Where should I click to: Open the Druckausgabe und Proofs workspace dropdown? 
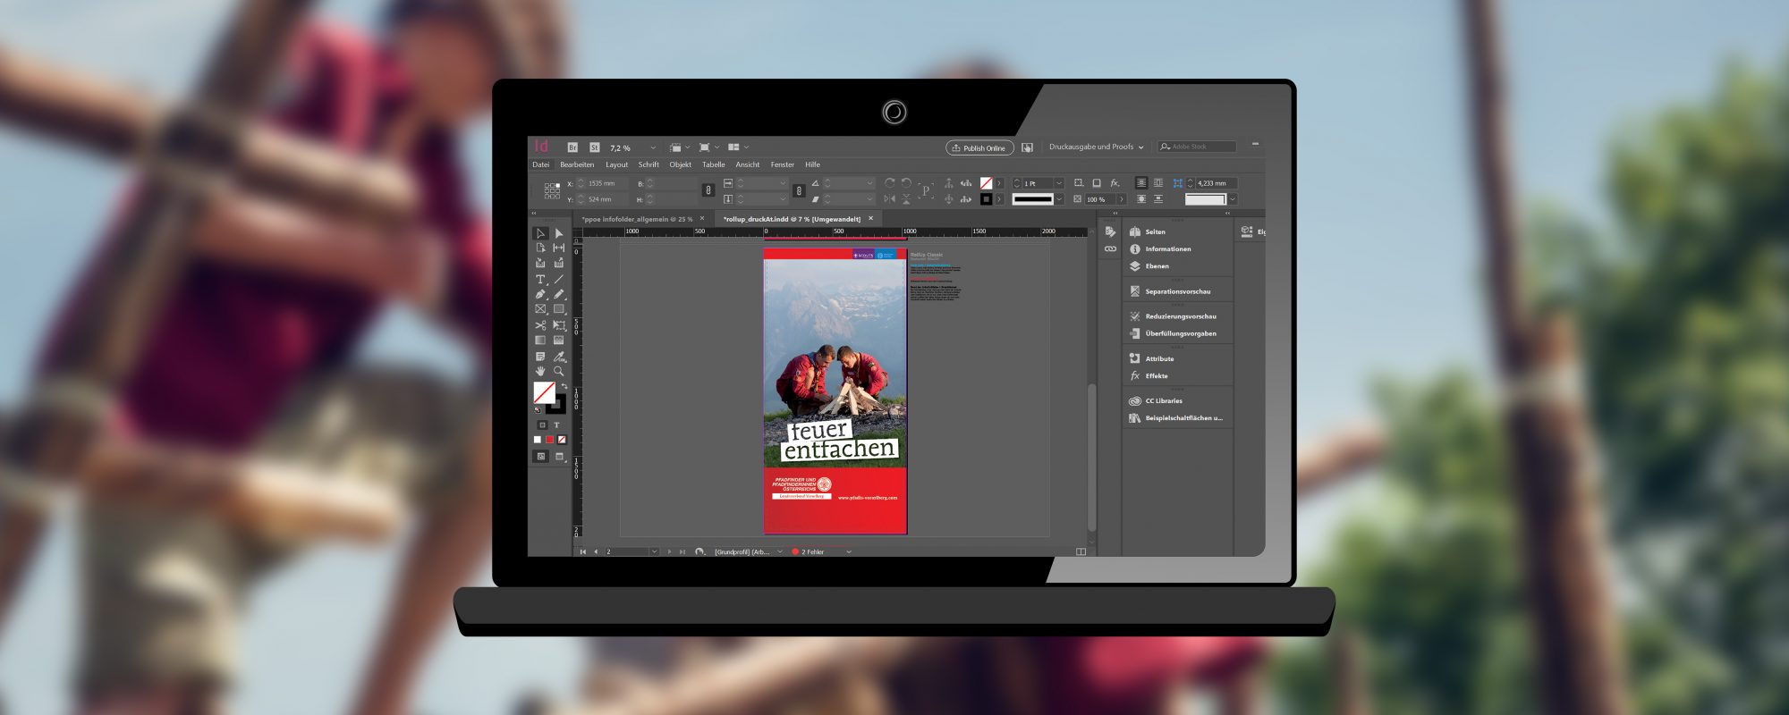point(1096,147)
